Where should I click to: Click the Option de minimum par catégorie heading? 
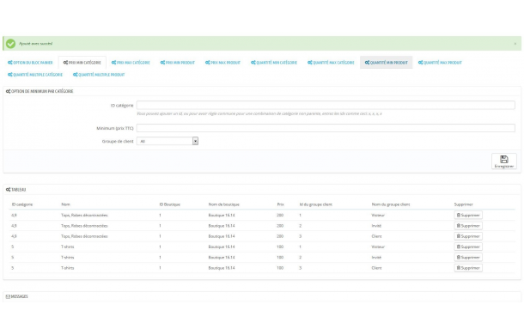(40, 91)
